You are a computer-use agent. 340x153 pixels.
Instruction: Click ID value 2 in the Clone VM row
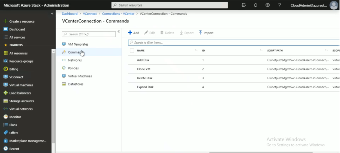[203, 69]
